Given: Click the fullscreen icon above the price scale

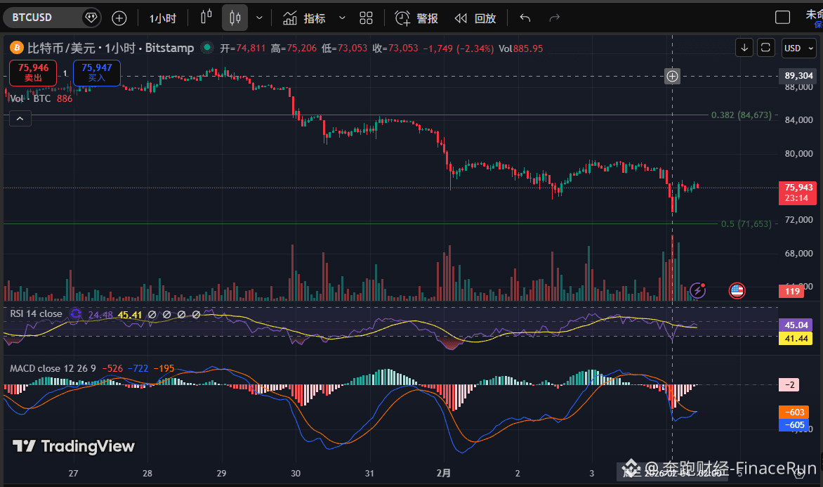Looking at the screenshot, I should [766, 48].
